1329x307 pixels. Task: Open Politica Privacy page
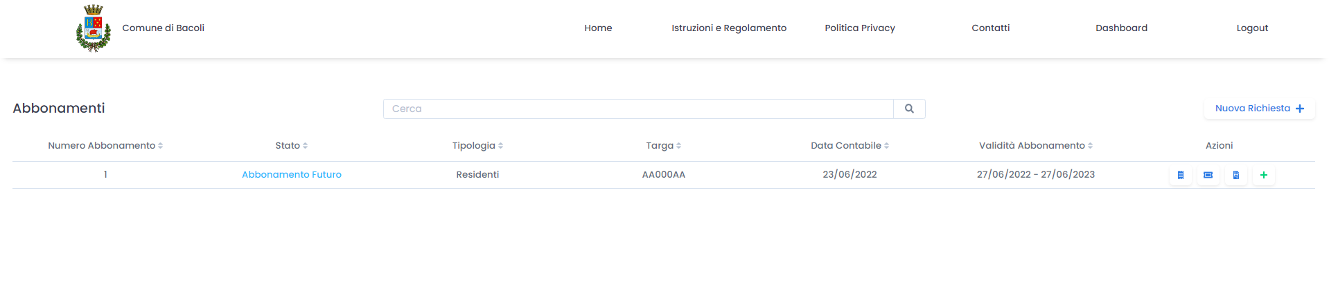[860, 28]
